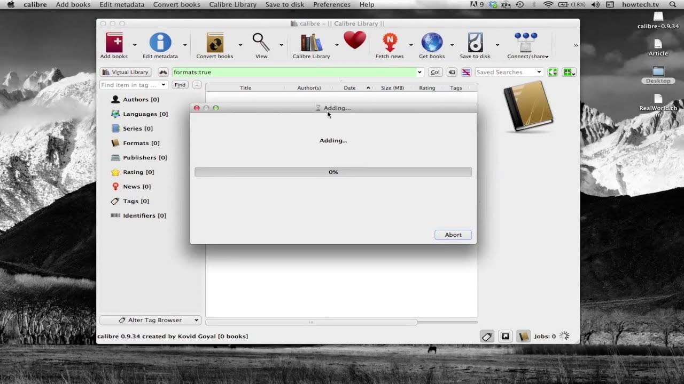The width and height of the screenshot is (684, 384).
Task: Click the Go! search button
Action: coord(435,72)
